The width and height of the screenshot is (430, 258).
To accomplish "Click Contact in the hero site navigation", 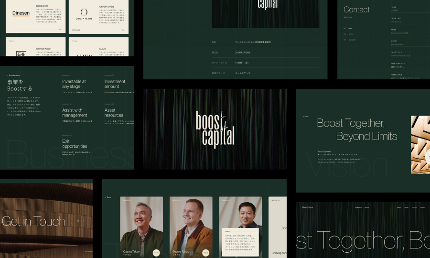I will (x=422, y=207).
